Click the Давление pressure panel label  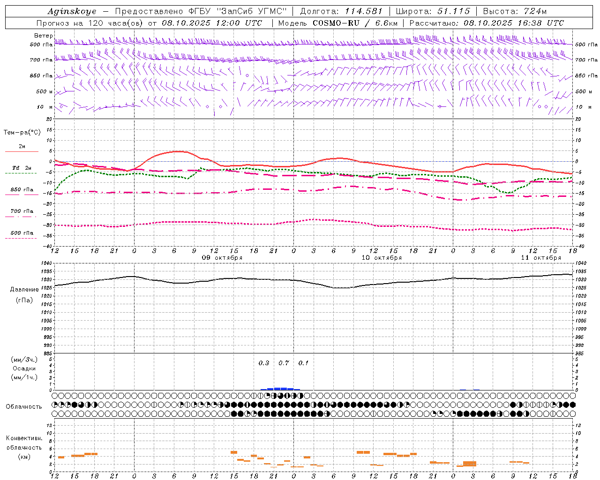click(x=24, y=290)
